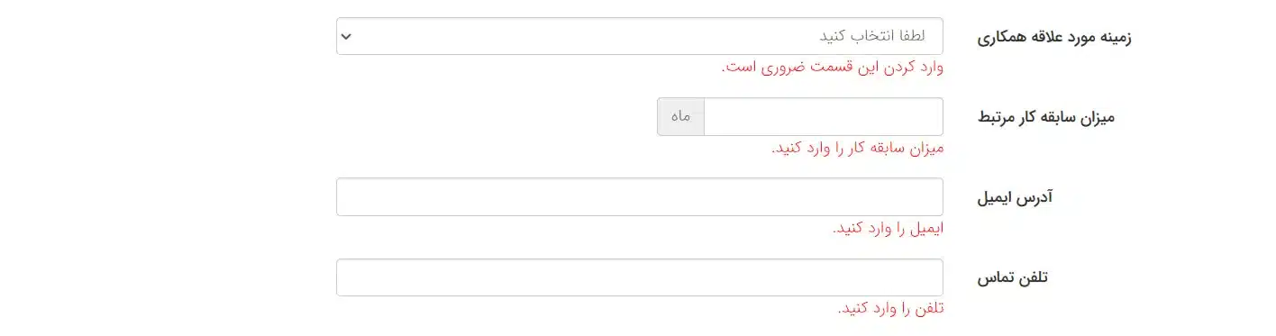Image resolution: width=1276 pixels, height=336 pixels.
Task: Click the میزان سابقه کار مرتبط label
Action: [1046, 117]
